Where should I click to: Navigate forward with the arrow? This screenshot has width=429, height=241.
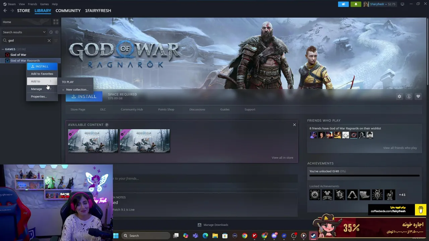[12, 11]
